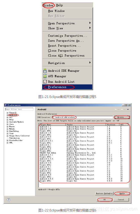Click Browse to choose SDK location
The height and width of the screenshot is (214, 140).
click(122, 117)
